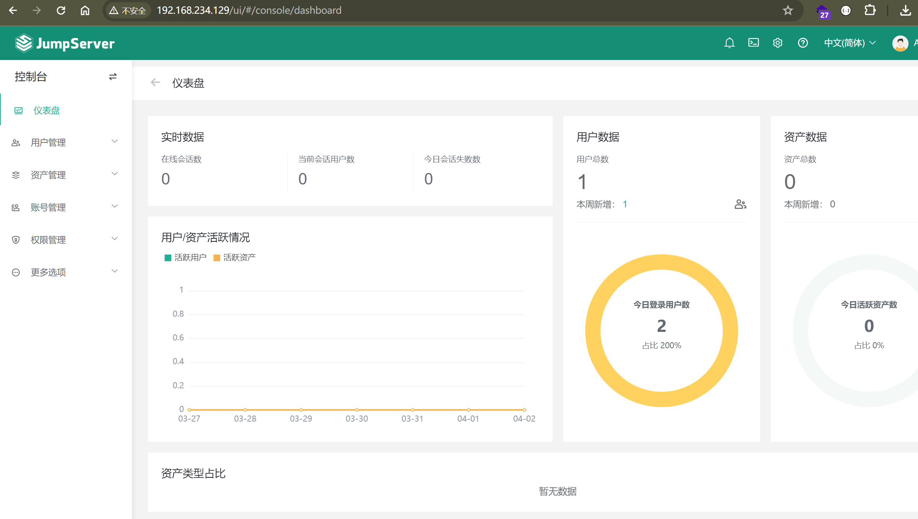
Task: Click the users icon in 用户数据 card
Action: coord(740,204)
